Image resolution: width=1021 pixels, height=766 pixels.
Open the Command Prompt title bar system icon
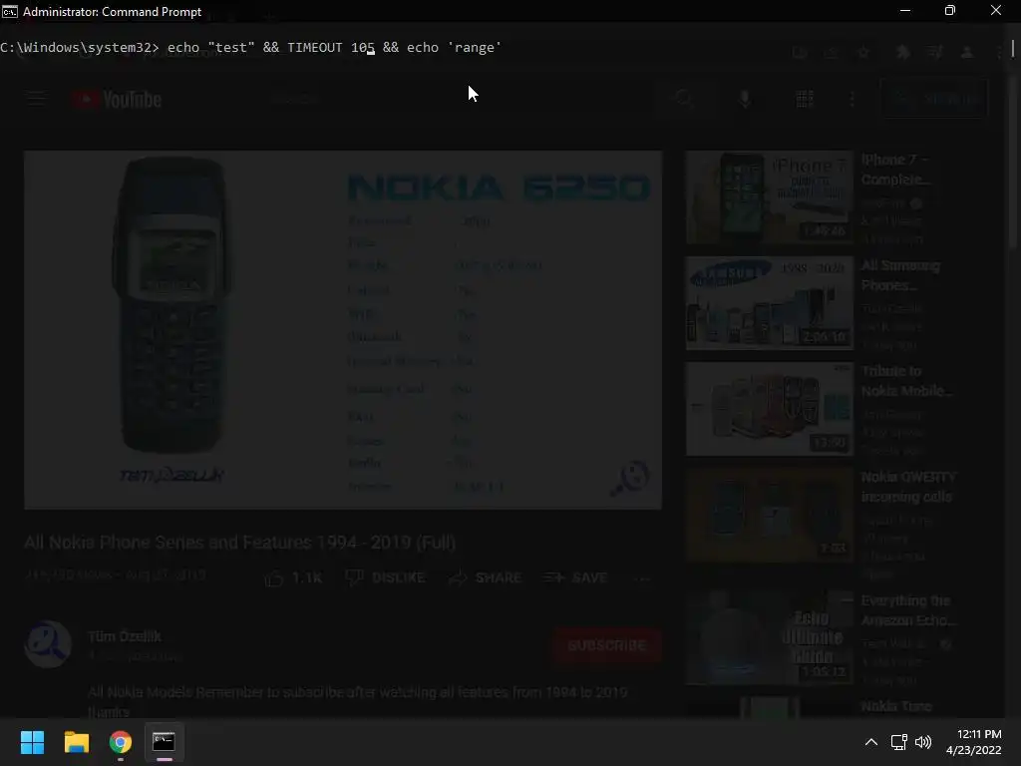[10, 12]
